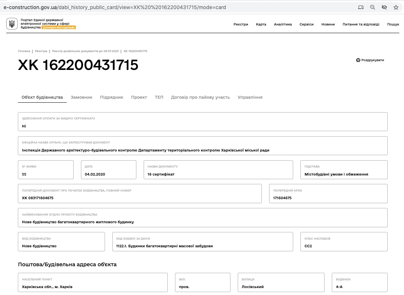The image size is (404, 295).
Task: Open the Проект tab
Action: (x=139, y=97)
